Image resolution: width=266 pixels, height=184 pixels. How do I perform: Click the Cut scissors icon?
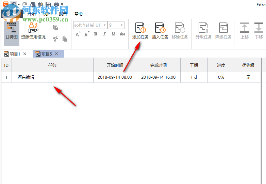coord(55,39)
